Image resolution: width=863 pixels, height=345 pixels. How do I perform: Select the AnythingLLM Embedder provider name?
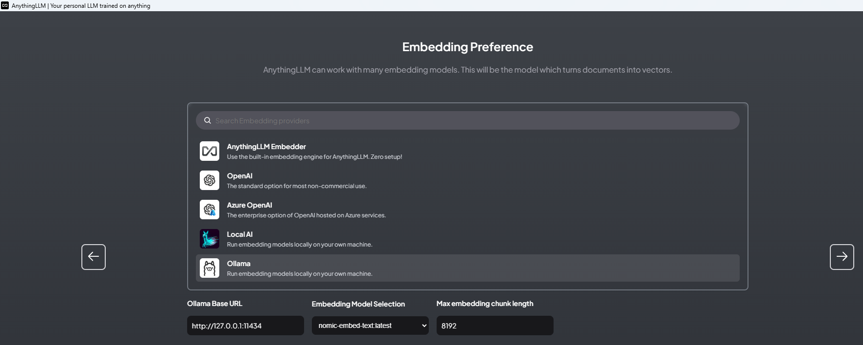click(x=267, y=147)
